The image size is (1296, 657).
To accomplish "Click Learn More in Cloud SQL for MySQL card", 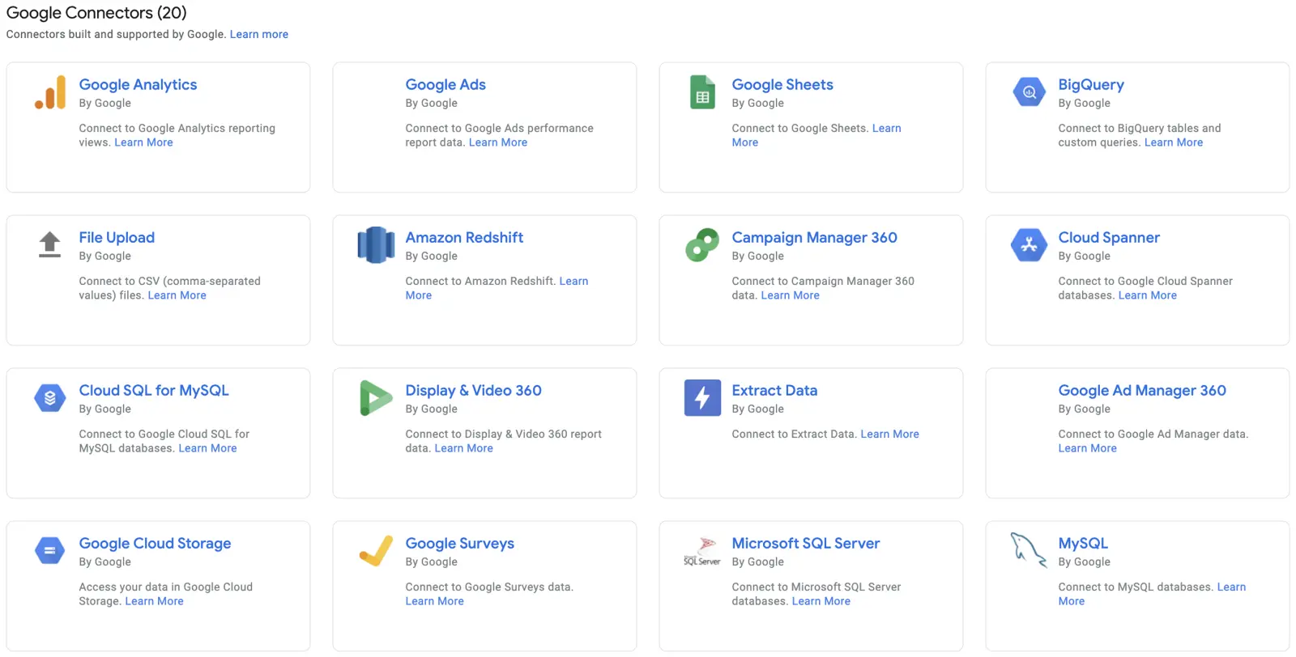I will click(x=207, y=448).
